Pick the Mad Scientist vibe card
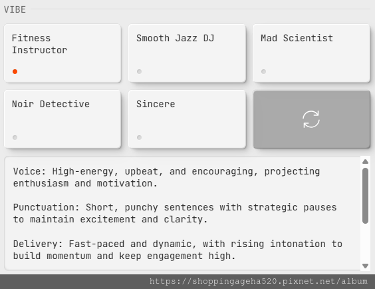 point(311,53)
